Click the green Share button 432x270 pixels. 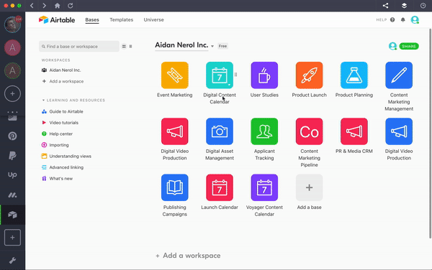pyautogui.click(x=409, y=46)
